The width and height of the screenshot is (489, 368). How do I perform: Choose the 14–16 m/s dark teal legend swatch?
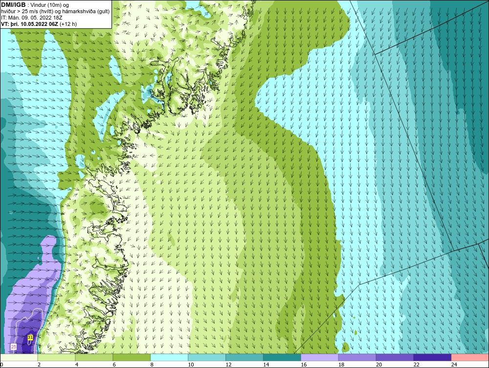[282, 357]
